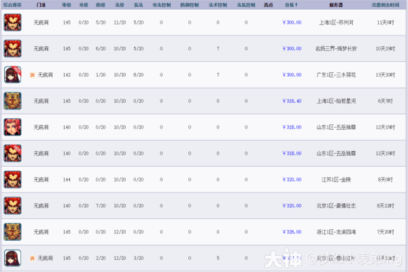Open the character avatar for 江苏1区-金陵
Screen dimensions: 408x272
tap(12, 180)
